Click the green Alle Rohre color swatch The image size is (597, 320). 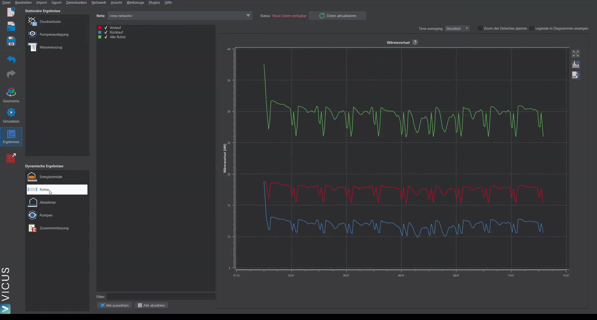coord(100,37)
